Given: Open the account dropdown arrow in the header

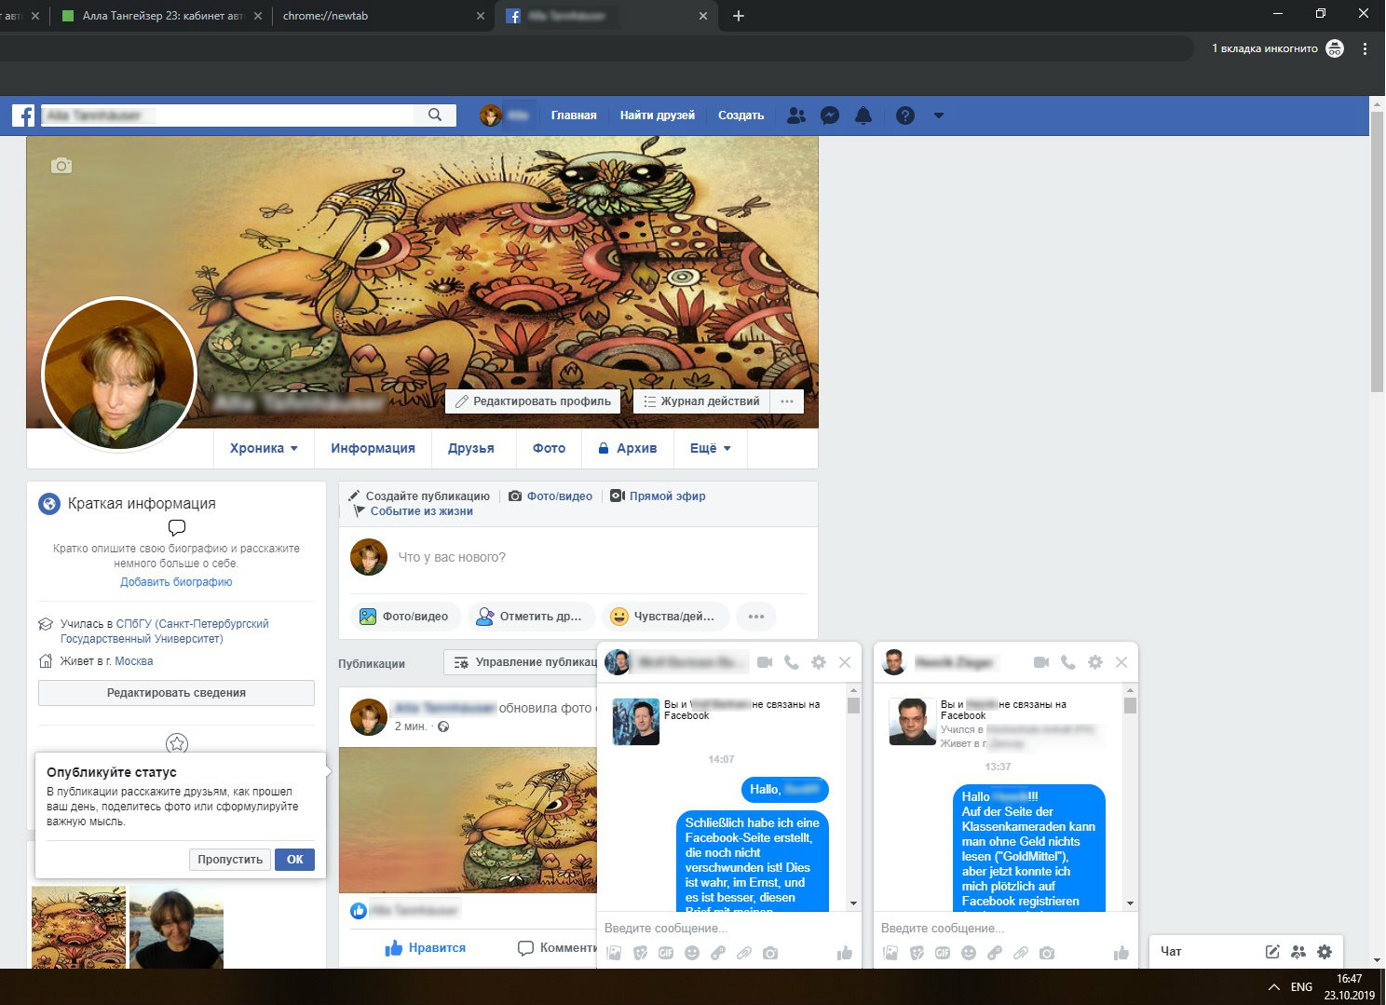Looking at the screenshot, I should point(939,115).
